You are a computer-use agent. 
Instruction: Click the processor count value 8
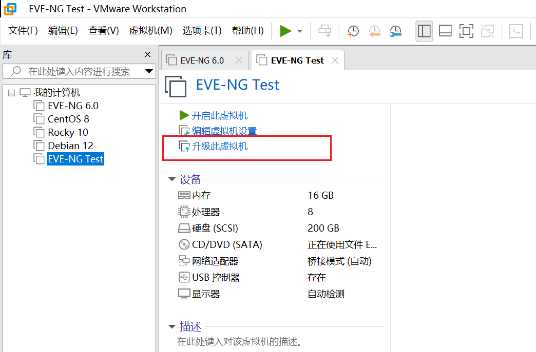click(x=311, y=212)
